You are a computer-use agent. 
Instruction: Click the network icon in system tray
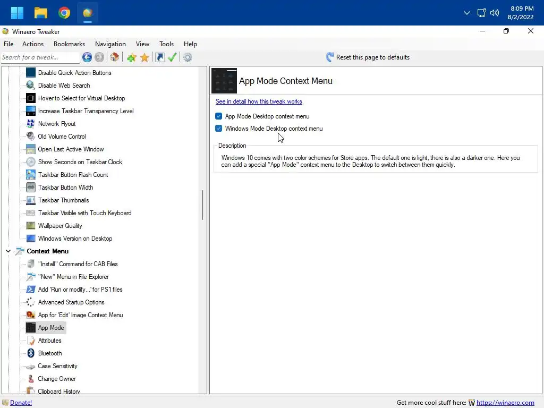click(x=481, y=13)
